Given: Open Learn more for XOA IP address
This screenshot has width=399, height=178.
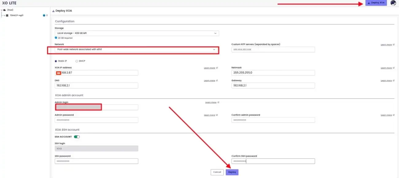Looking at the screenshot, I should point(211,68).
